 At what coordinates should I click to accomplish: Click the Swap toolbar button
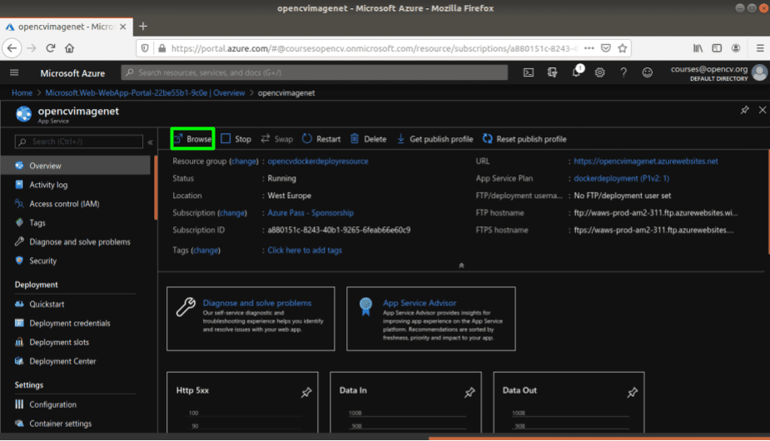coord(277,139)
